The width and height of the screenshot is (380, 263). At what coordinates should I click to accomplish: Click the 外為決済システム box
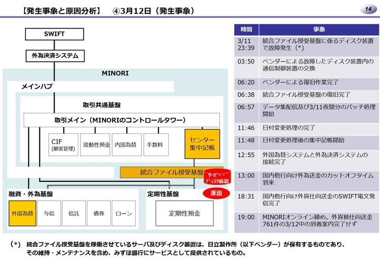pyautogui.click(x=55, y=56)
